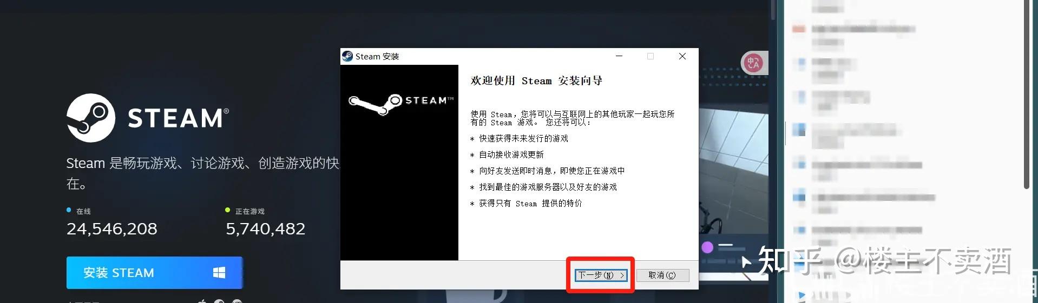1038x303 pixels.
Task: Click the line 获得只有 Steam 提供的特价
Action: point(530,204)
